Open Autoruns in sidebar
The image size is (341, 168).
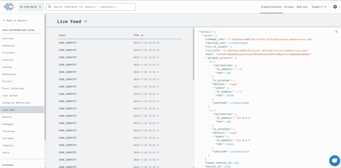(x=8, y=60)
